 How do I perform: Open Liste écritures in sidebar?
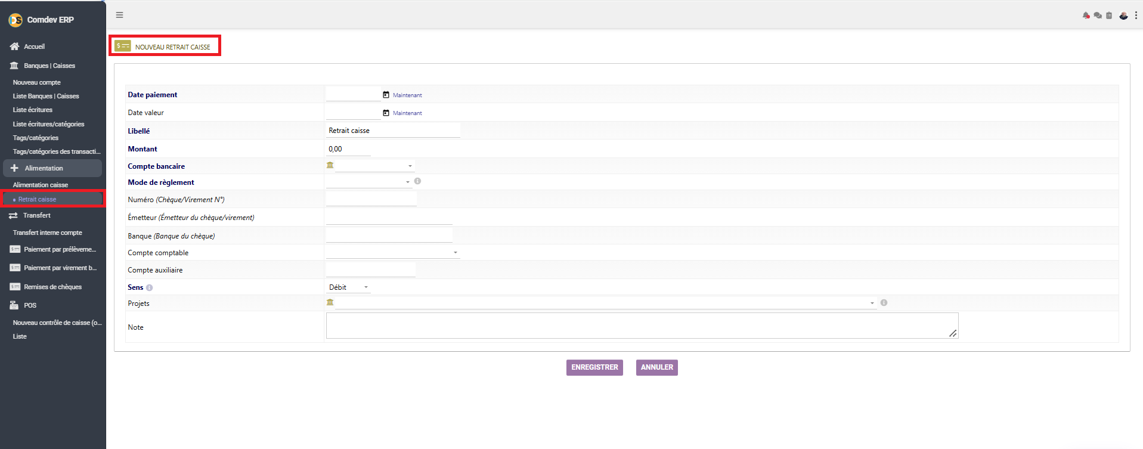(33, 110)
